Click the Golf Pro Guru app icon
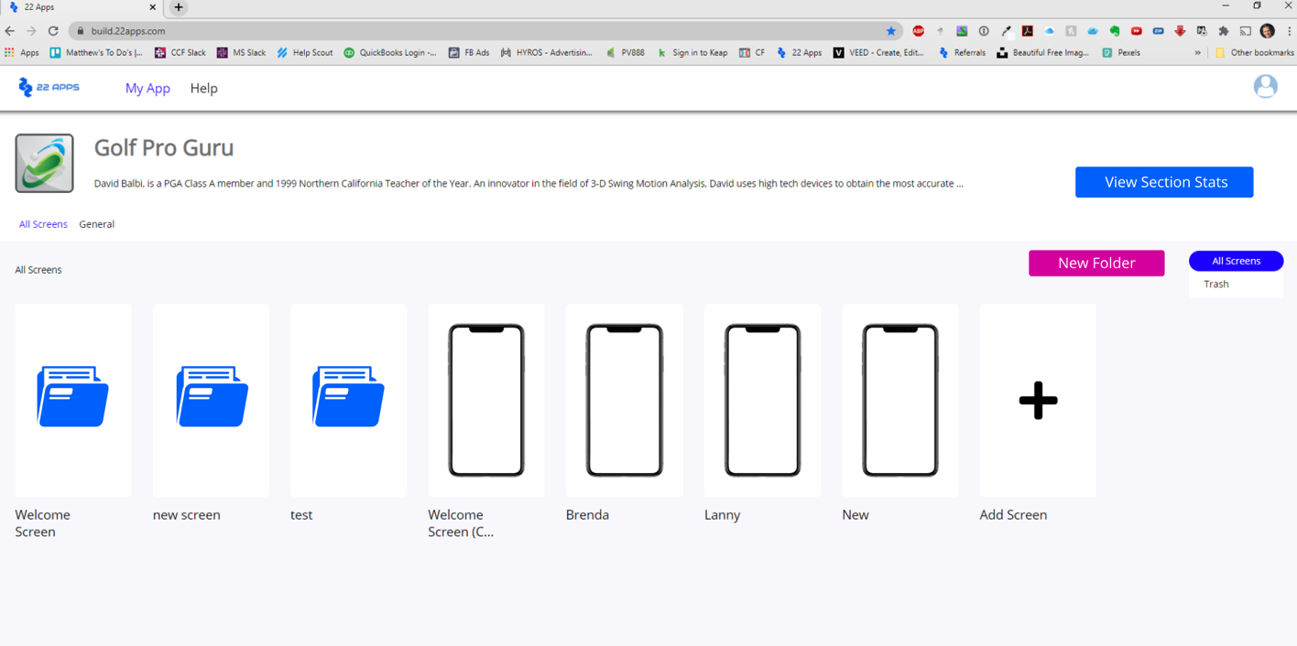Image resolution: width=1297 pixels, height=646 pixels. (44, 164)
